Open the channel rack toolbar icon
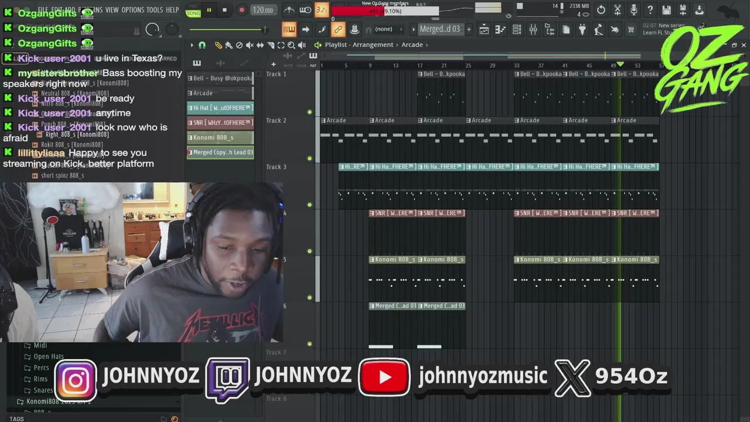This screenshot has height=422, width=750. 517,29
